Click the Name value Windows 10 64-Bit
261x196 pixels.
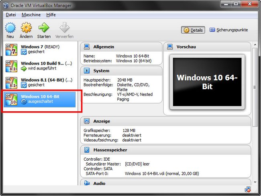tap(133, 56)
